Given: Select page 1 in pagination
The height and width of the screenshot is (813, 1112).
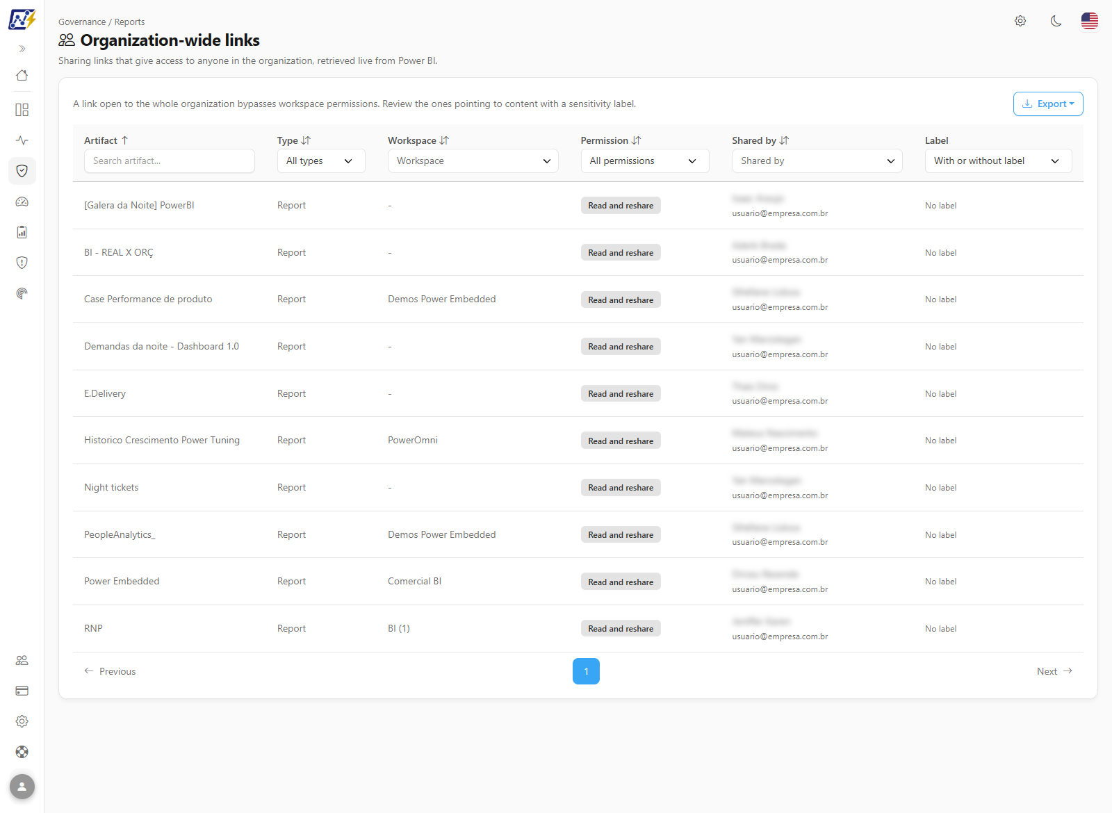Looking at the screenshot, I should point(586,671).
